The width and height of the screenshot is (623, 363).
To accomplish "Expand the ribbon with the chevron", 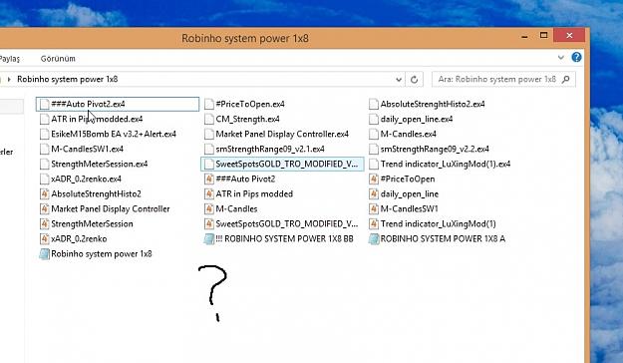I will tap(560, 58).
